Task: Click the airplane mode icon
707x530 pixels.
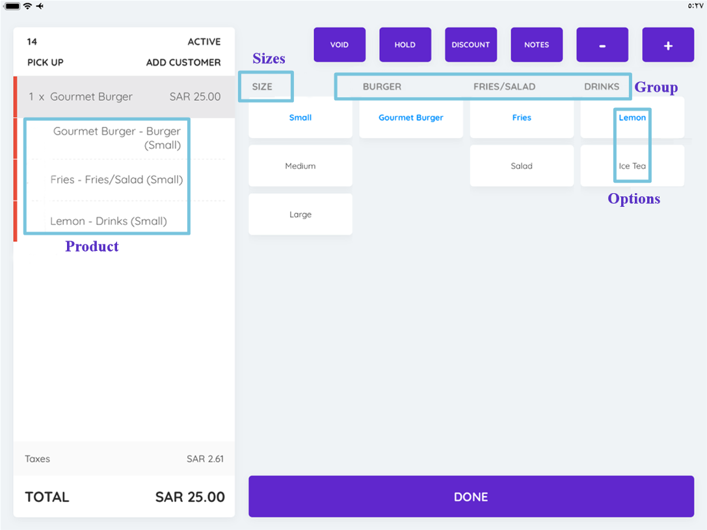Action: pyautogui.click(x=40, y=6)
